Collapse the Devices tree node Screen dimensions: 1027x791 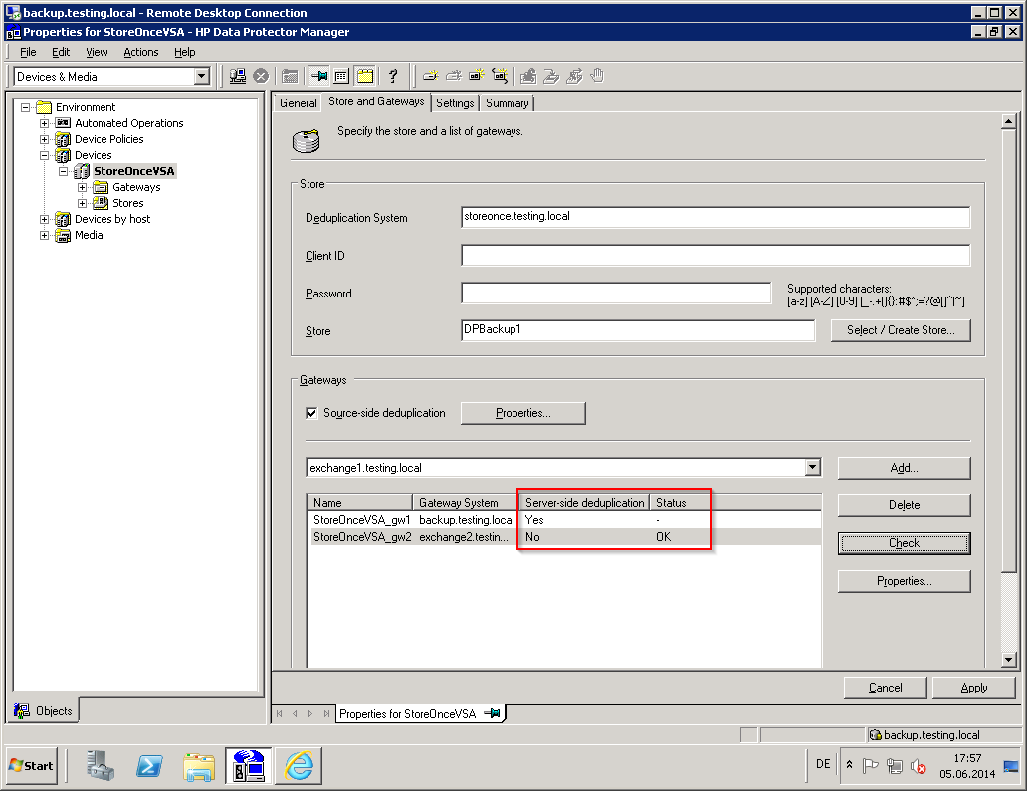coord(45,155)
